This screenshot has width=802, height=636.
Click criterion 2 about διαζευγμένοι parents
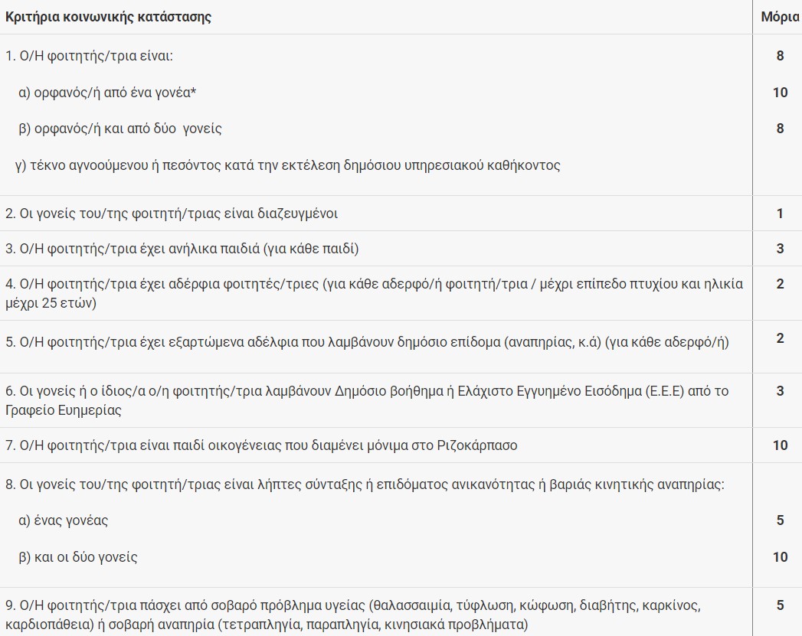coord(172,214)
